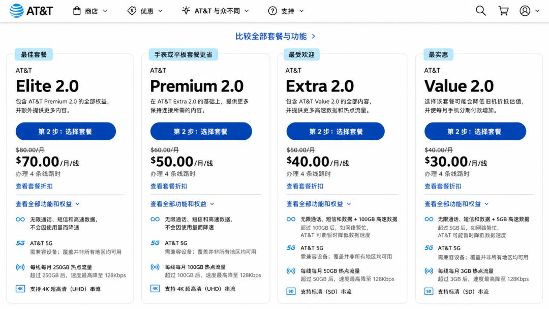
Task: Click 第 2 步：选择套餐 for Extra 2.0
Action: coord(335,131)
